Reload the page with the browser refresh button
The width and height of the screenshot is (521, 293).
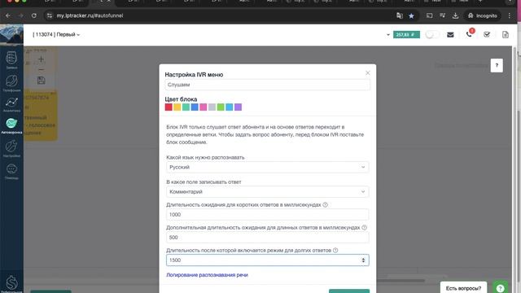coord(34,15)
